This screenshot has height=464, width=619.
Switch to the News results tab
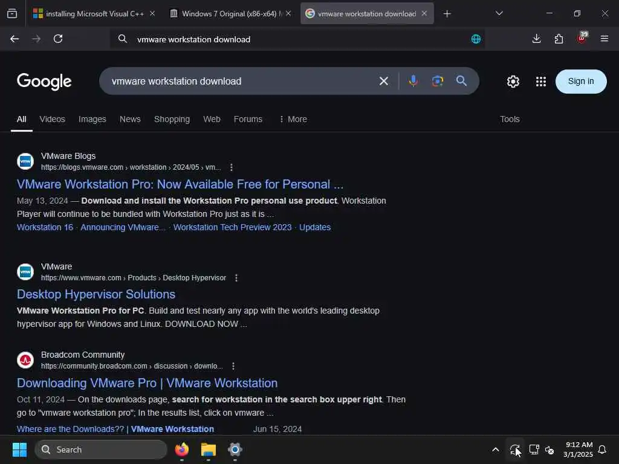click(130, 119)
